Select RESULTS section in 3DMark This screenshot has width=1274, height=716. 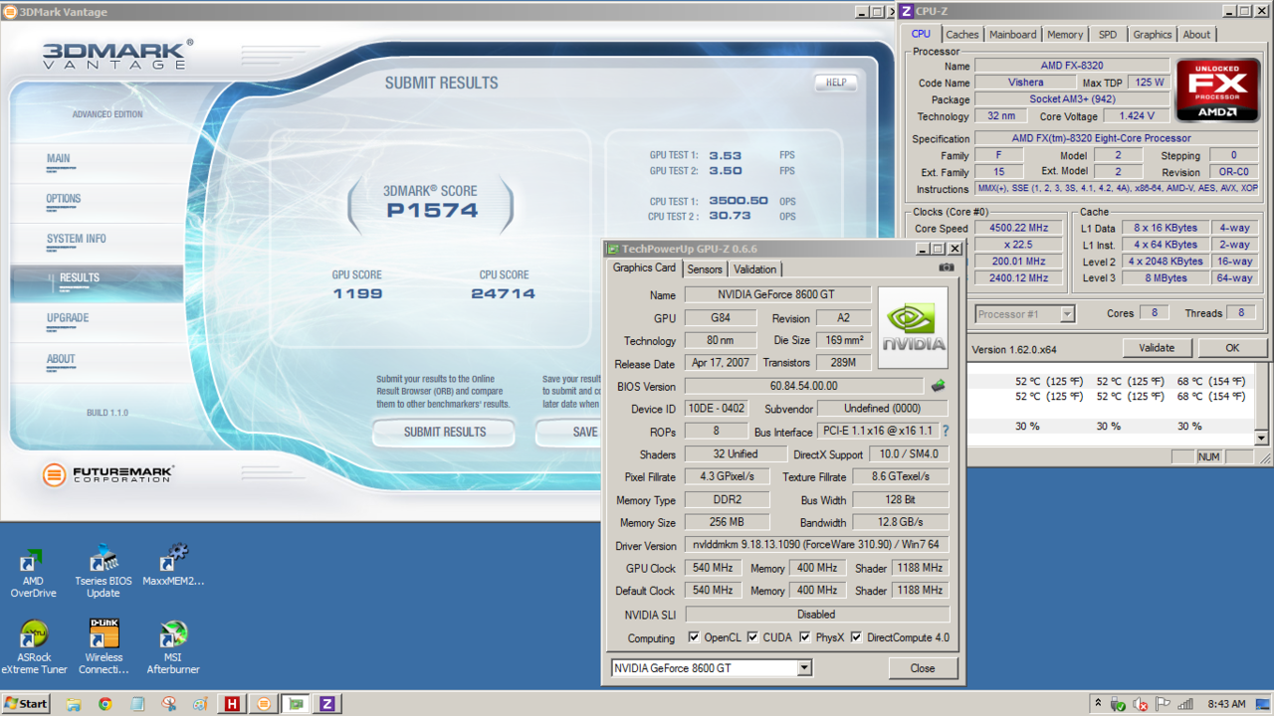(x=97, y=283)
